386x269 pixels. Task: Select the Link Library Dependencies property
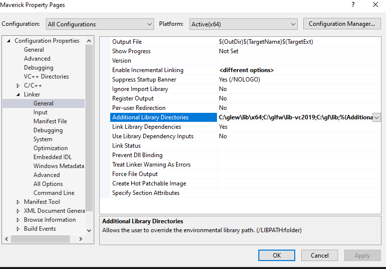point(147,127)
